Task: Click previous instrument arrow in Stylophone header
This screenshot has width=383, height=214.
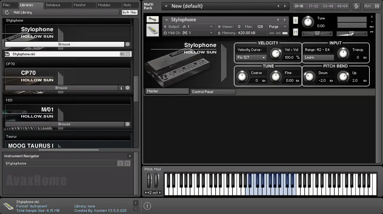Action: click(x=278, y=19)
